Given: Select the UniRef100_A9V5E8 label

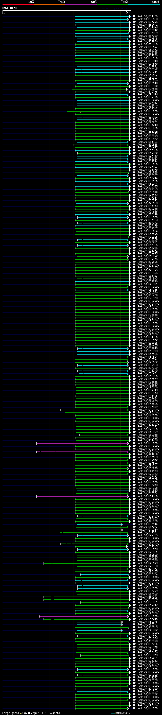Looking at the screenshot, I should 145,89.
